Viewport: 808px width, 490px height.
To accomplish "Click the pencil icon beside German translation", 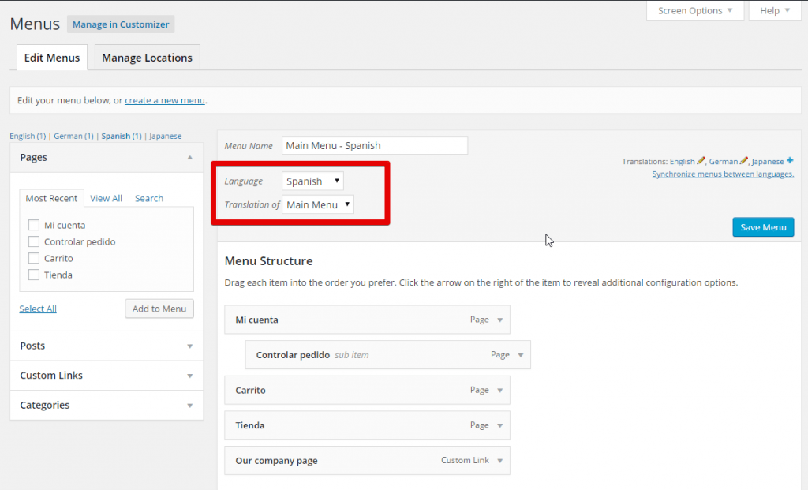I will 743,160.
